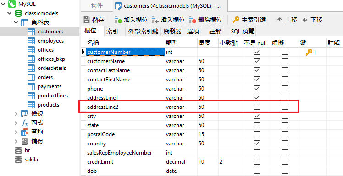Expand the 檢視 views node

click(x=16, y=114)
